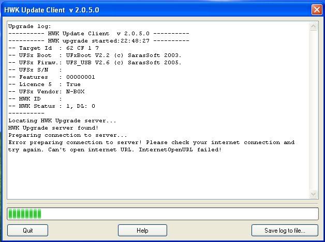Close the HWK Update Client window
This screenshot has width=325, height=242.
317,9
